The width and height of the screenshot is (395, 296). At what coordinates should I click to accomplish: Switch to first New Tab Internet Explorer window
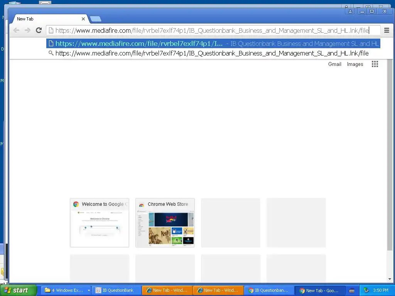pyautogui.click(x=167, y=290)
